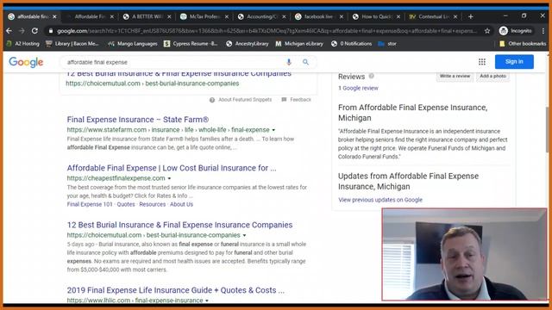Open Chrome three-dot menu
This screenshot has width=552, height=310.
[543, 31]
